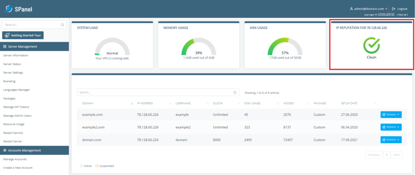
Task: Click the example2.com domain cell
Action: point(94,127)
